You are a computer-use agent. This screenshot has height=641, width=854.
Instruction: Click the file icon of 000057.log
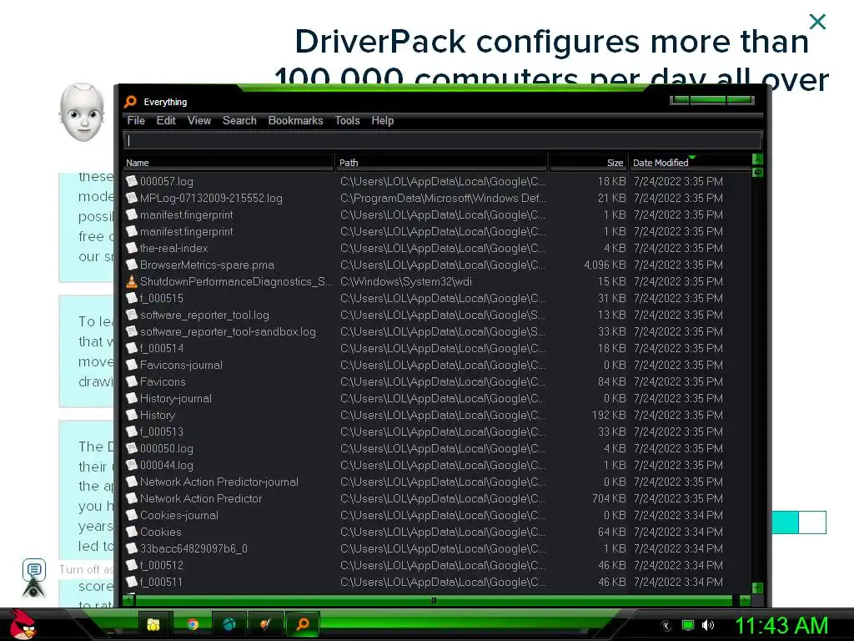click(131, 181)
